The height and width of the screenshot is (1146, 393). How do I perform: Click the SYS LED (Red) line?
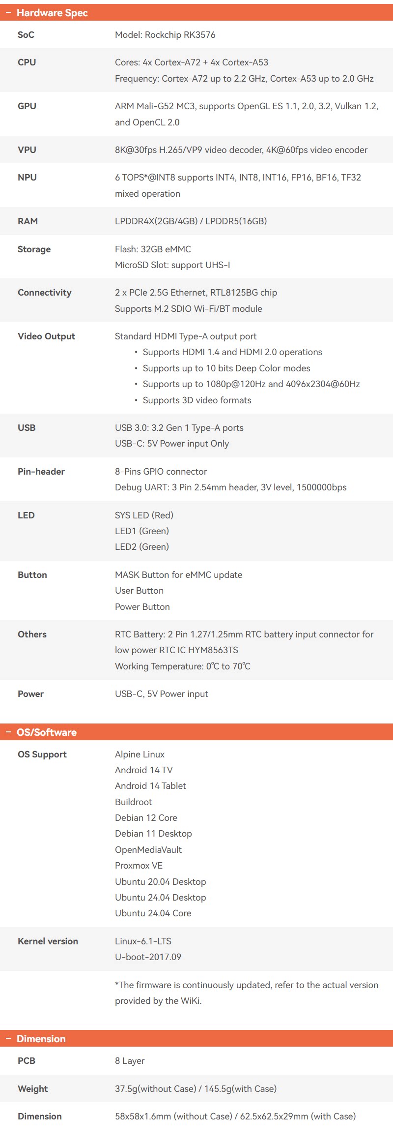144,515
